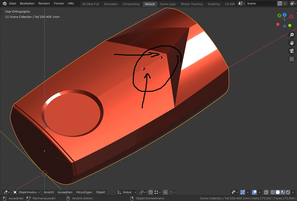
Task: Switch to the Compositing workspace tab
Action: coord(131,4)
